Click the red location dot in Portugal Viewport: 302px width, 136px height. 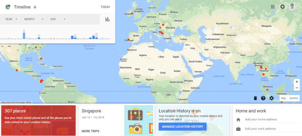(128, 39)
